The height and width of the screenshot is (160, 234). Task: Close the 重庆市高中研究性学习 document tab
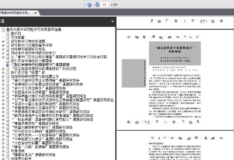pyautogui.click(x=35, y=13)
